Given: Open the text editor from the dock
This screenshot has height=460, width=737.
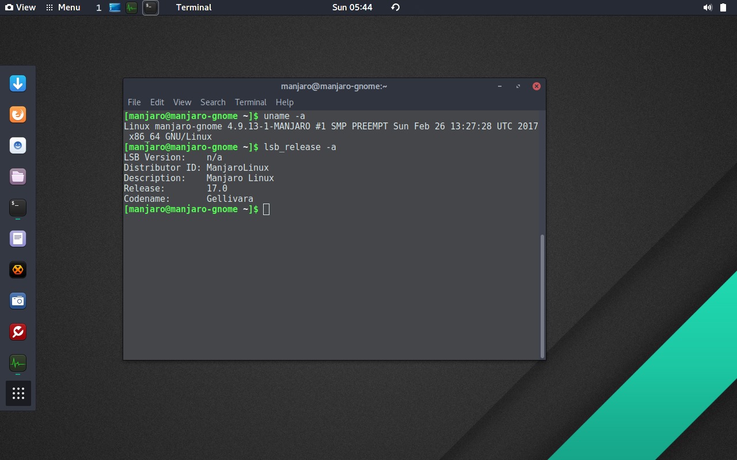Looking at the screenshot, I should (x=17, y=238).
